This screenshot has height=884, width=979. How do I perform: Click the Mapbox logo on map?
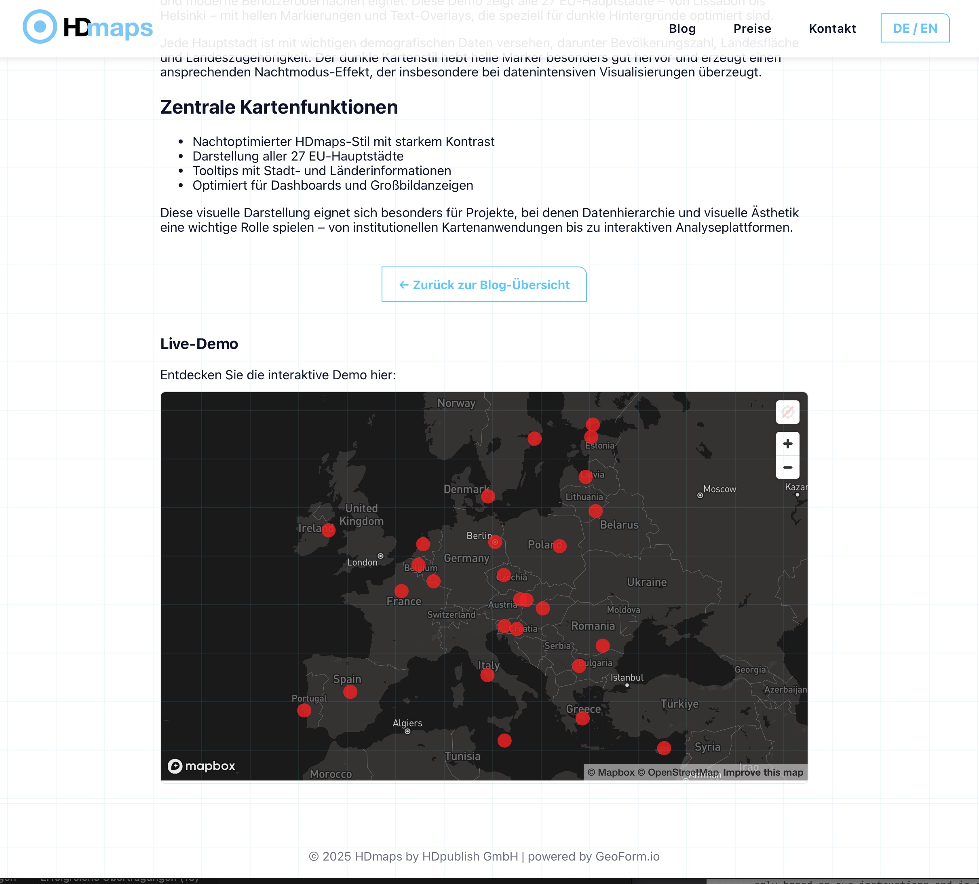(201, 766)
